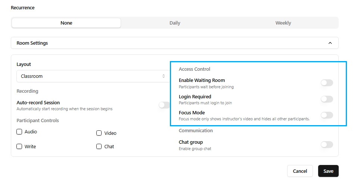This screenshot has height=181, width=354.
Task: Tick the Chat participant control checkbox
Action: (99, 147)
